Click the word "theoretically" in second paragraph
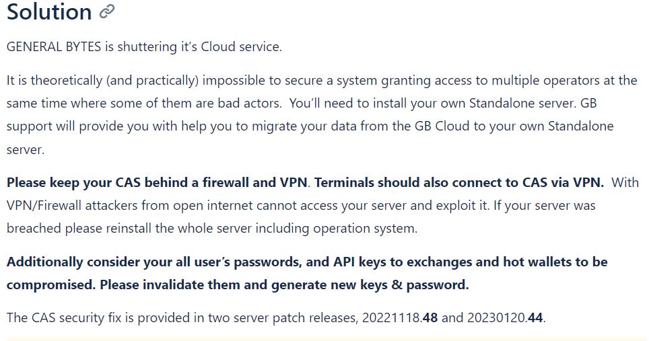649x341 pixels. click(x=67, y=81)
